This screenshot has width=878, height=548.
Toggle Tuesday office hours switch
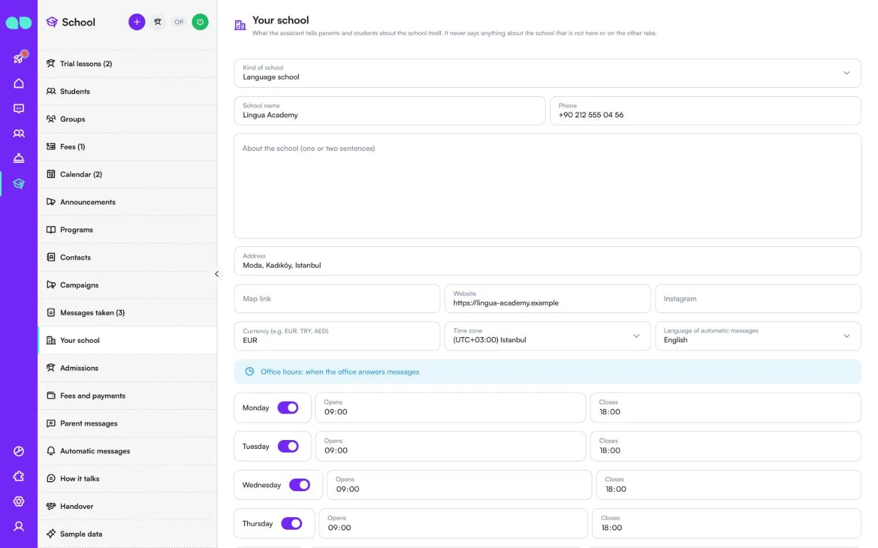[288, 446]
